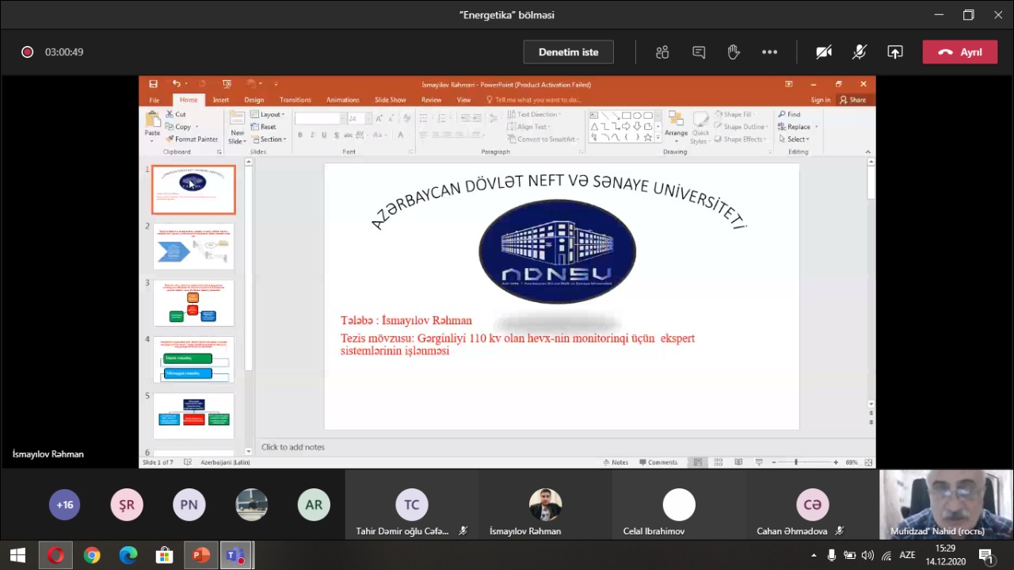
Task: Click Paste in the Clipboard group
Action: tap(152, 127)
